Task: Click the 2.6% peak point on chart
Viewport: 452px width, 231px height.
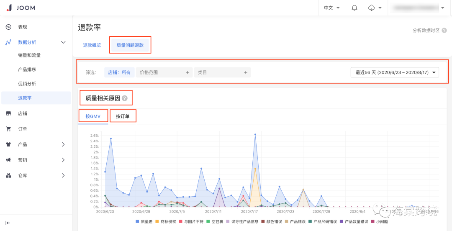Action: point(255,134)
